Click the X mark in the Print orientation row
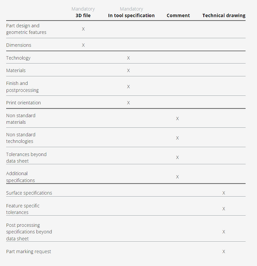The width and height of the screenshot is (257, 266). [x=128, y=103]
